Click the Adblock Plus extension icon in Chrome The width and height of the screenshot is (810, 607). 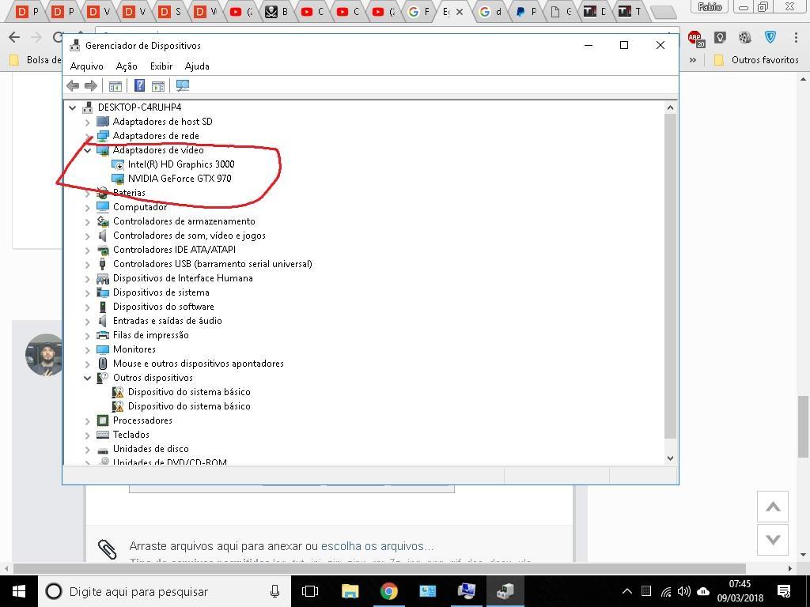(x=696, y=38)
